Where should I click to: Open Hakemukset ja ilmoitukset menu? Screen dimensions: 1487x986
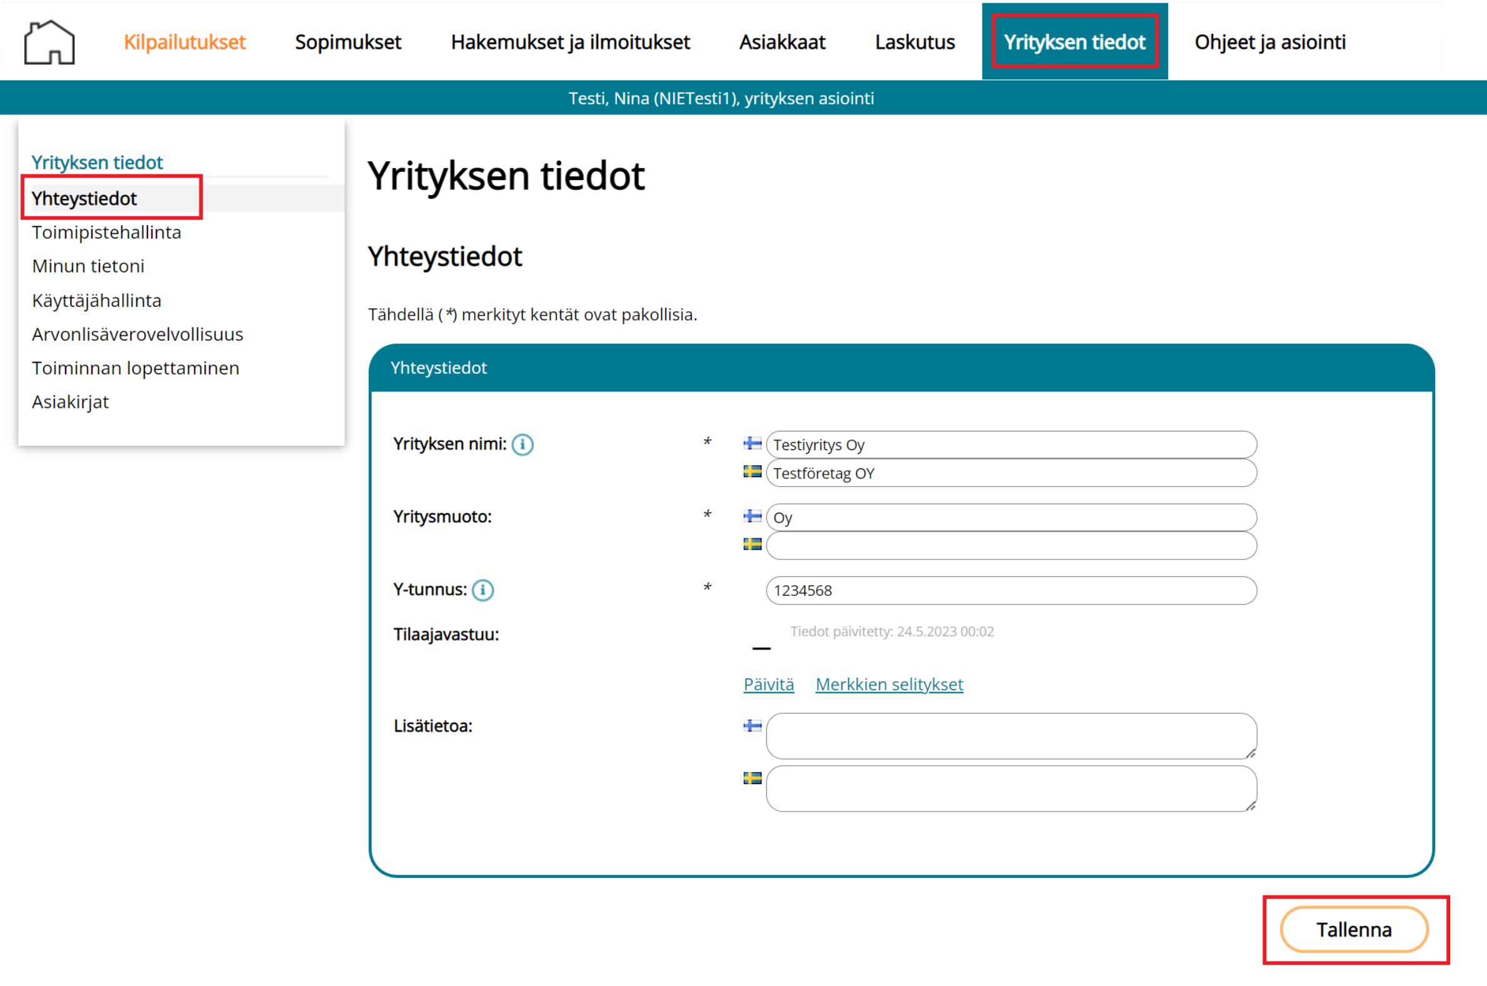coord(570,42)
